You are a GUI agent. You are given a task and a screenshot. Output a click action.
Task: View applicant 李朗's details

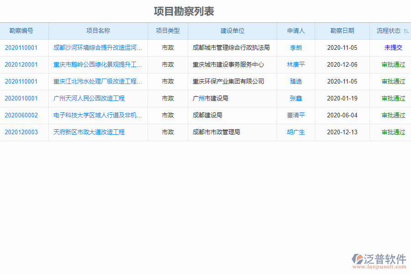[x=295, y=47]
